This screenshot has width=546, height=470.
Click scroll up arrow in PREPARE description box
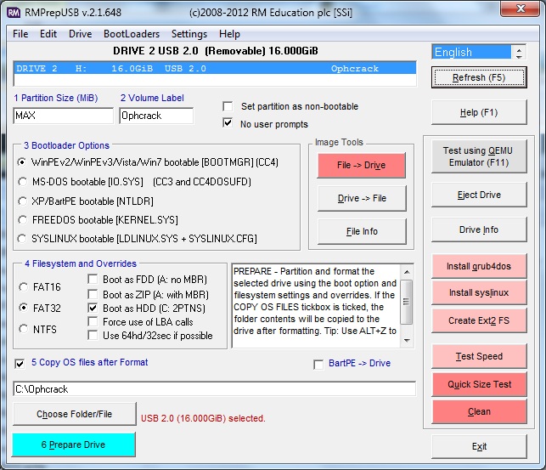click(x=407, y=272)
